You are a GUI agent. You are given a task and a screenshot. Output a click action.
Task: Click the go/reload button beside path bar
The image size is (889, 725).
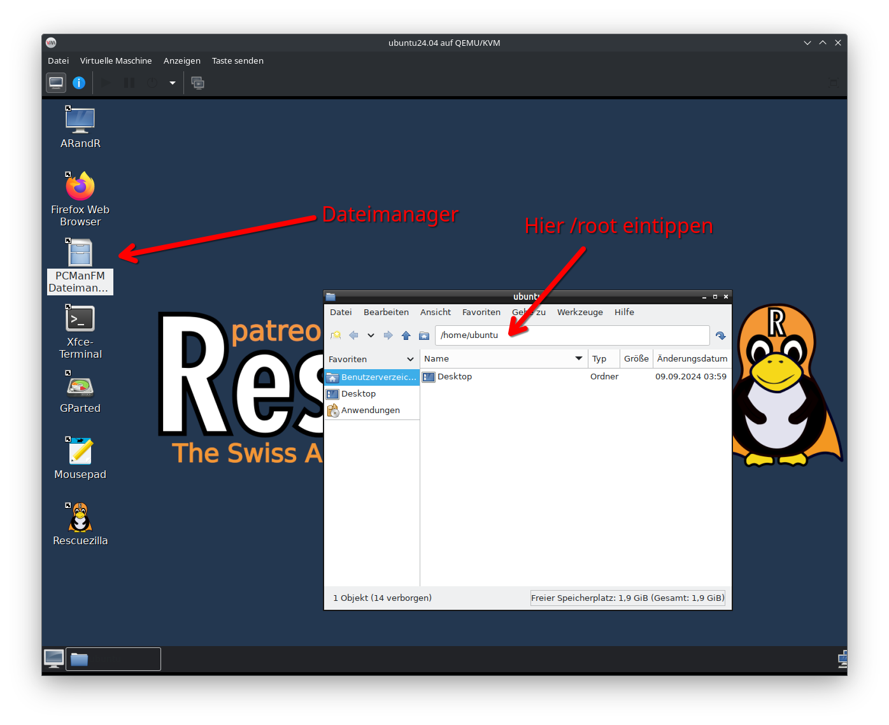pyautogui.click(x=721, y=335)
